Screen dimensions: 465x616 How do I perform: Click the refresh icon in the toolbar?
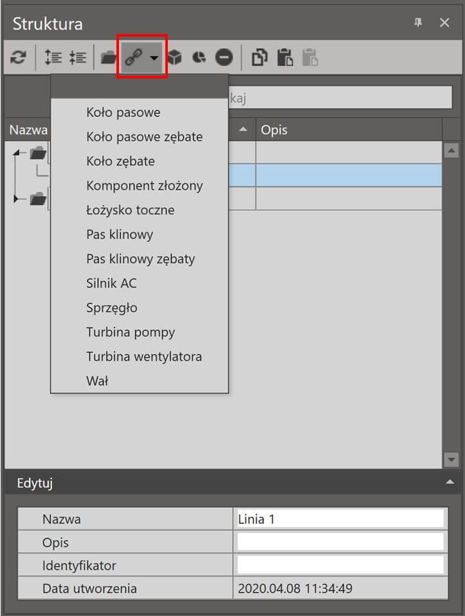click(x=18, y=58)
